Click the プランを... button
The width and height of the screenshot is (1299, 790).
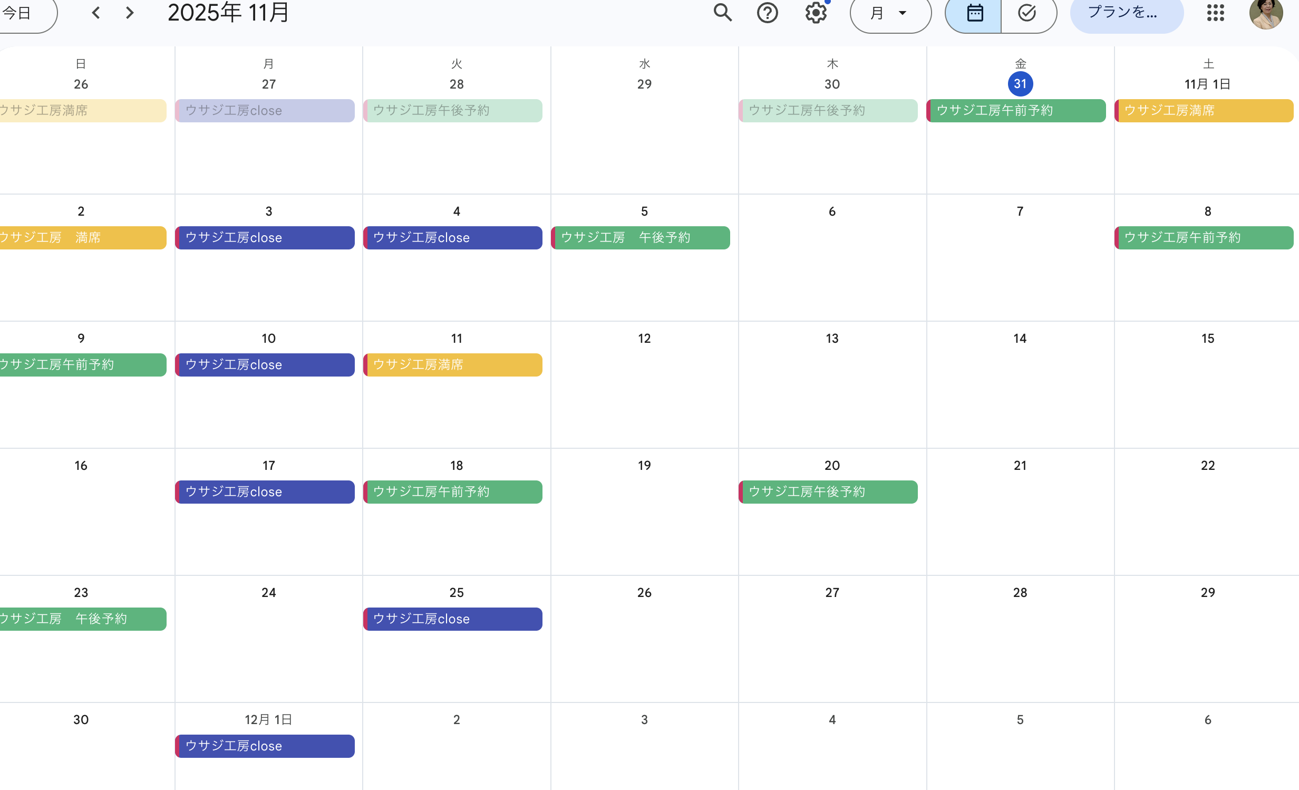tap(1126, 13)
